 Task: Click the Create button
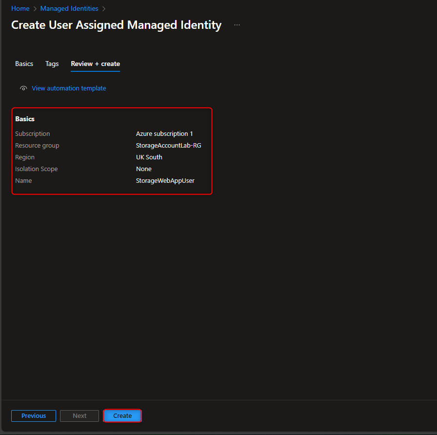pyautogui.click(x=122, y=415)
